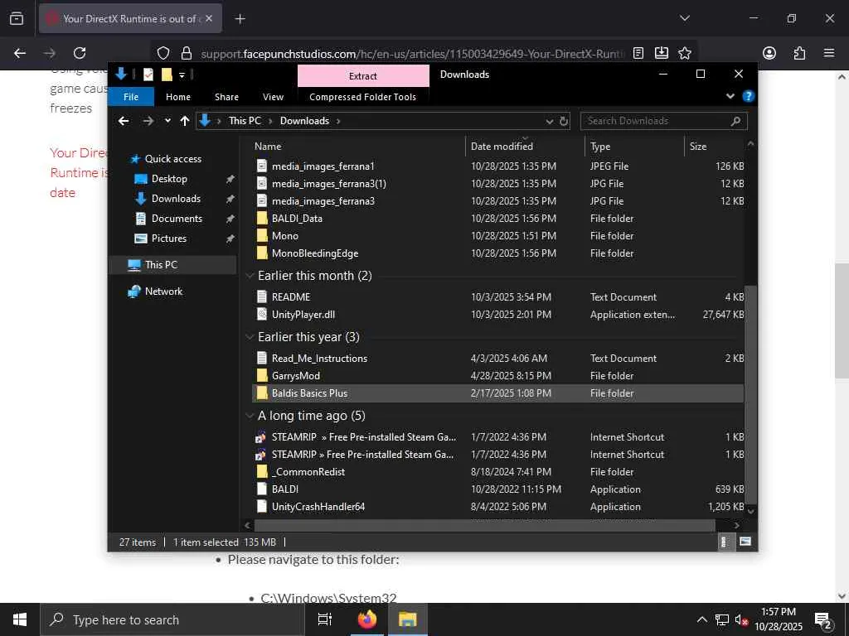This screenshot has height=636, width=849.
Task: Collapse the Earlier this year group
Action: (x=250, y=337)
